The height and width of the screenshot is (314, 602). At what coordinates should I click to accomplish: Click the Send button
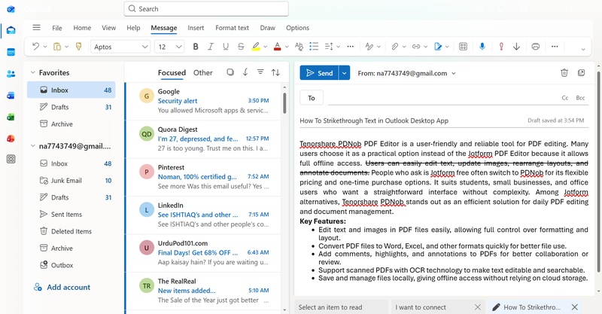318,73
